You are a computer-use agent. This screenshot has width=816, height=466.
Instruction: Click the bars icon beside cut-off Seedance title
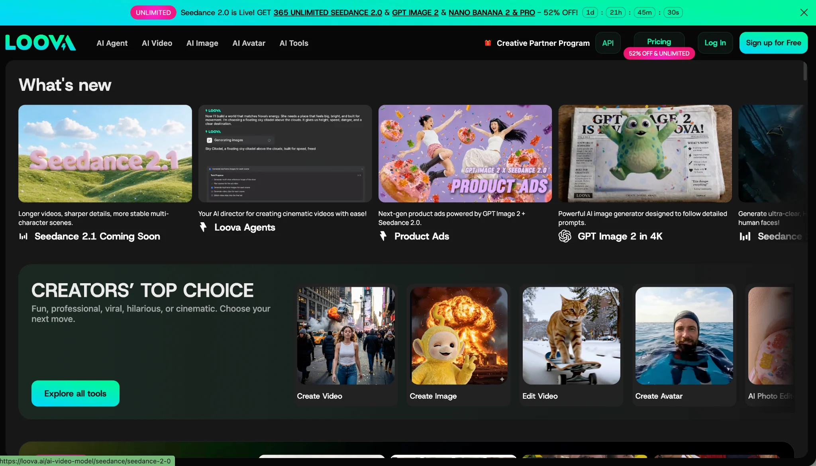(745, 236)
